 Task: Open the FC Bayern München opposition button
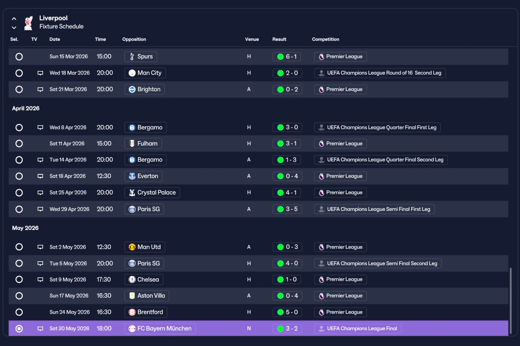coord(160,329)
